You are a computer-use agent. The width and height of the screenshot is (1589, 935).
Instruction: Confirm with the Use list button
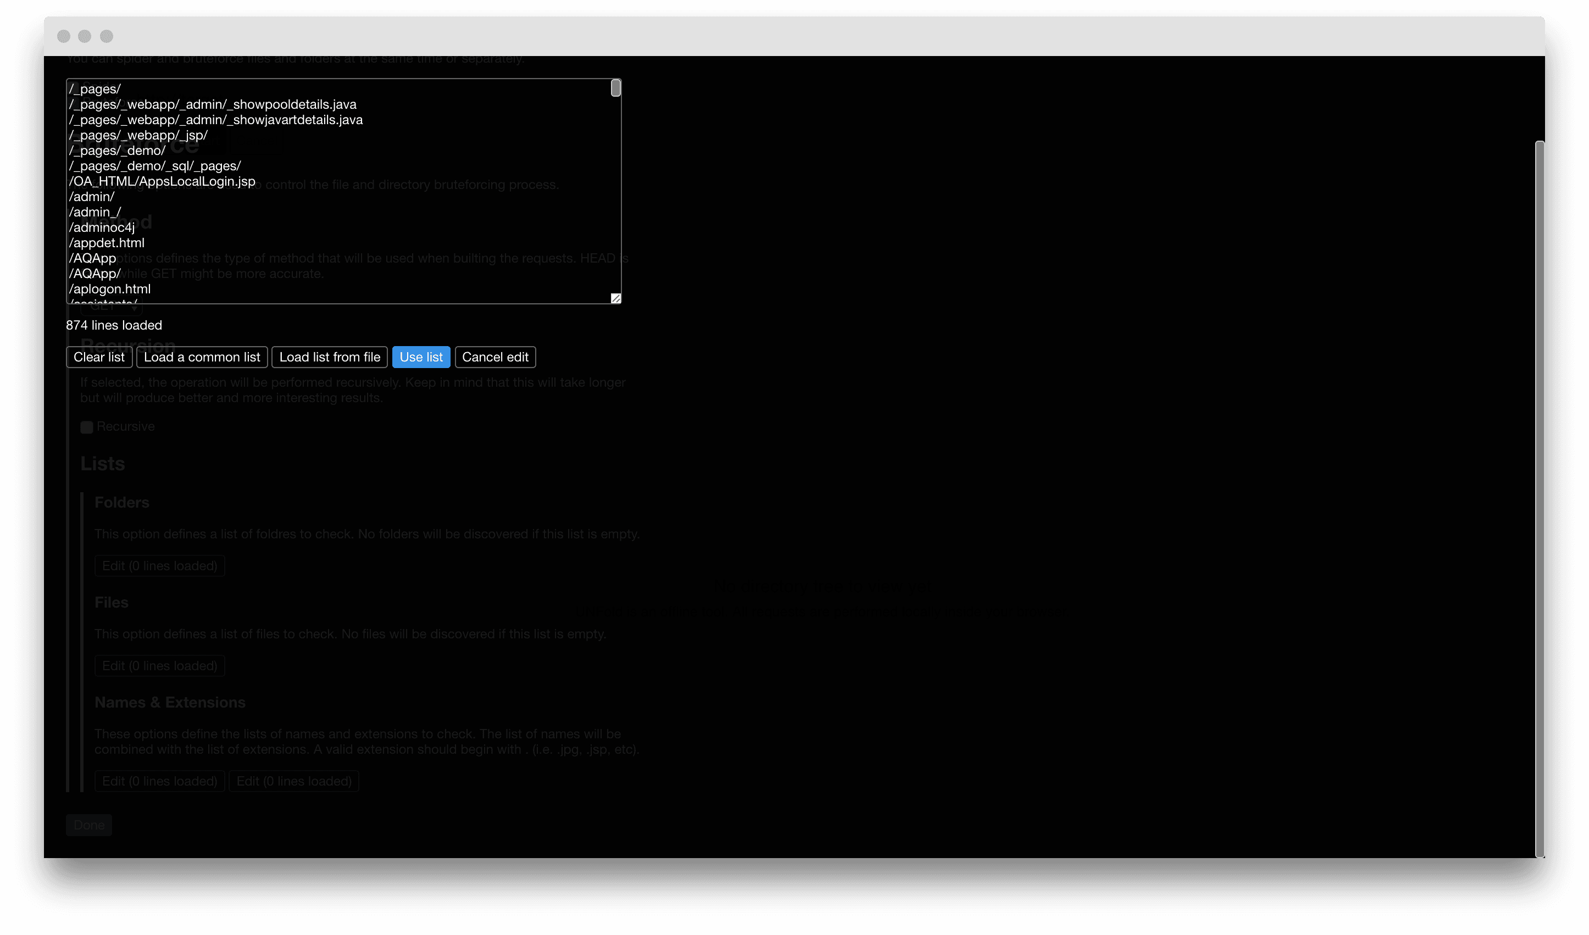421,357
